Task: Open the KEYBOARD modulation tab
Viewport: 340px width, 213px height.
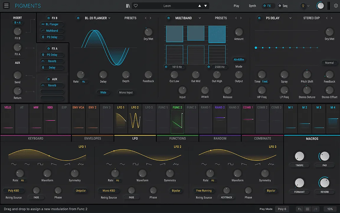Action: (x=35, y=138)
